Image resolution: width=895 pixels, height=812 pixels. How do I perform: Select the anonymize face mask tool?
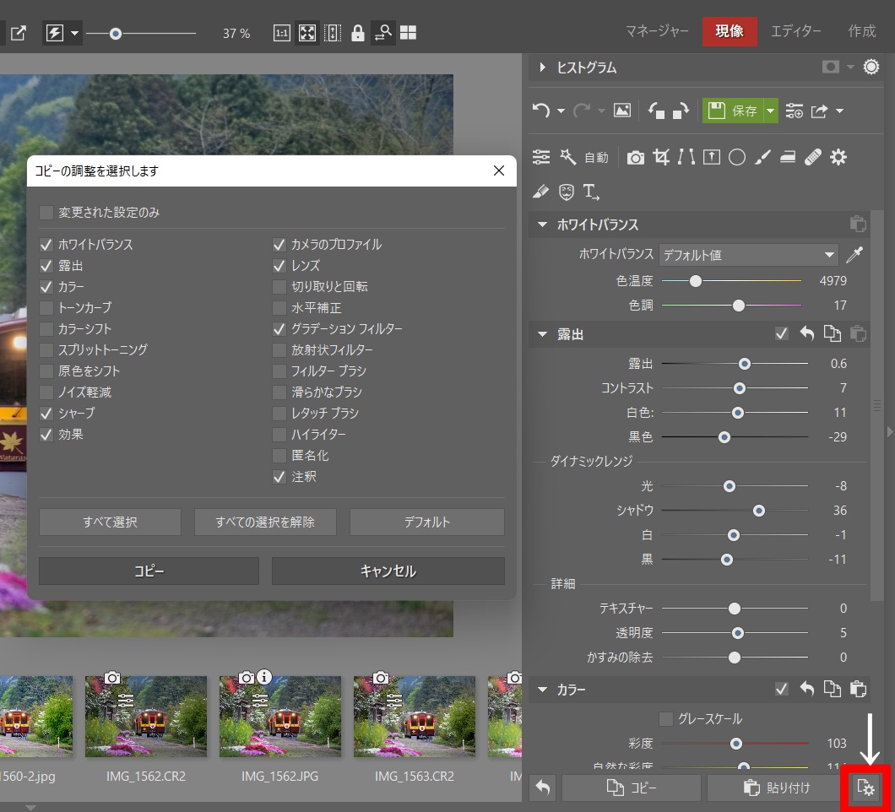[567, 192]
